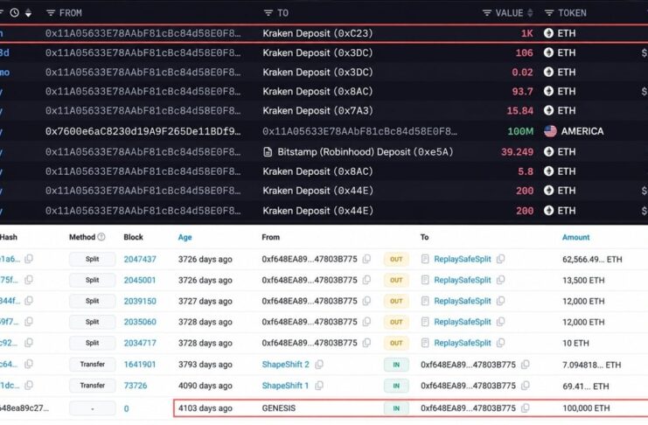This screenshot has width=648, height=425.
Task: Open Bitstamp (Robinhood) Deposit (0xe5A) label
Action: pyautogui.click(x=366, y=152)
